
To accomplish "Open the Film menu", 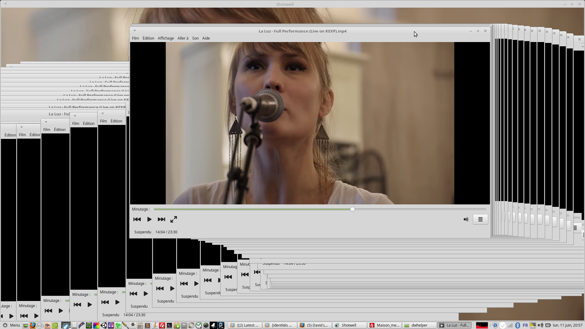I will (135, 38).
